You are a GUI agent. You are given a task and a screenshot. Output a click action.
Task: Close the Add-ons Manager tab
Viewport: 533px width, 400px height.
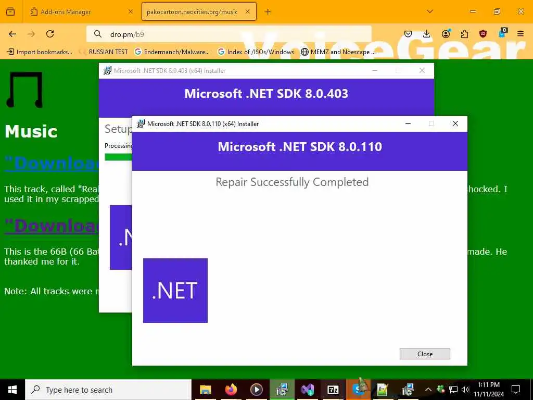[x=131, y=12]
